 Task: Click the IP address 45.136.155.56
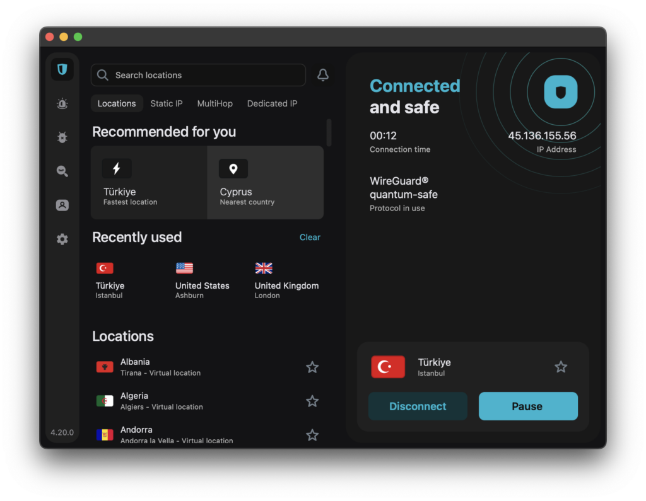(x=542, y=136)
